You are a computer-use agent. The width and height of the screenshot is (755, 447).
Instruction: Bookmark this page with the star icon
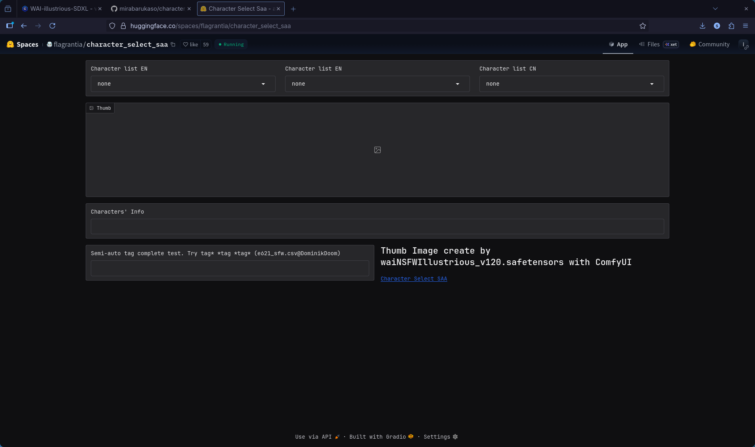pos(643,26)
